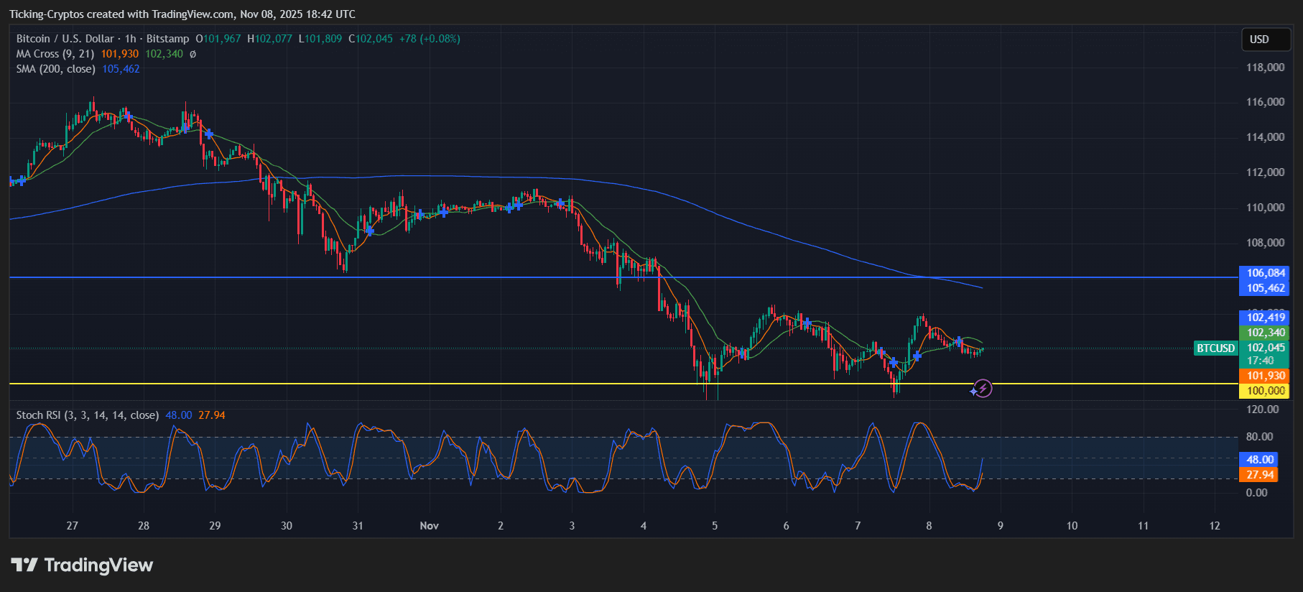Click the BTCUSD symbol label
Screen dimensions: 1303x592
[x=1215, y=348]
